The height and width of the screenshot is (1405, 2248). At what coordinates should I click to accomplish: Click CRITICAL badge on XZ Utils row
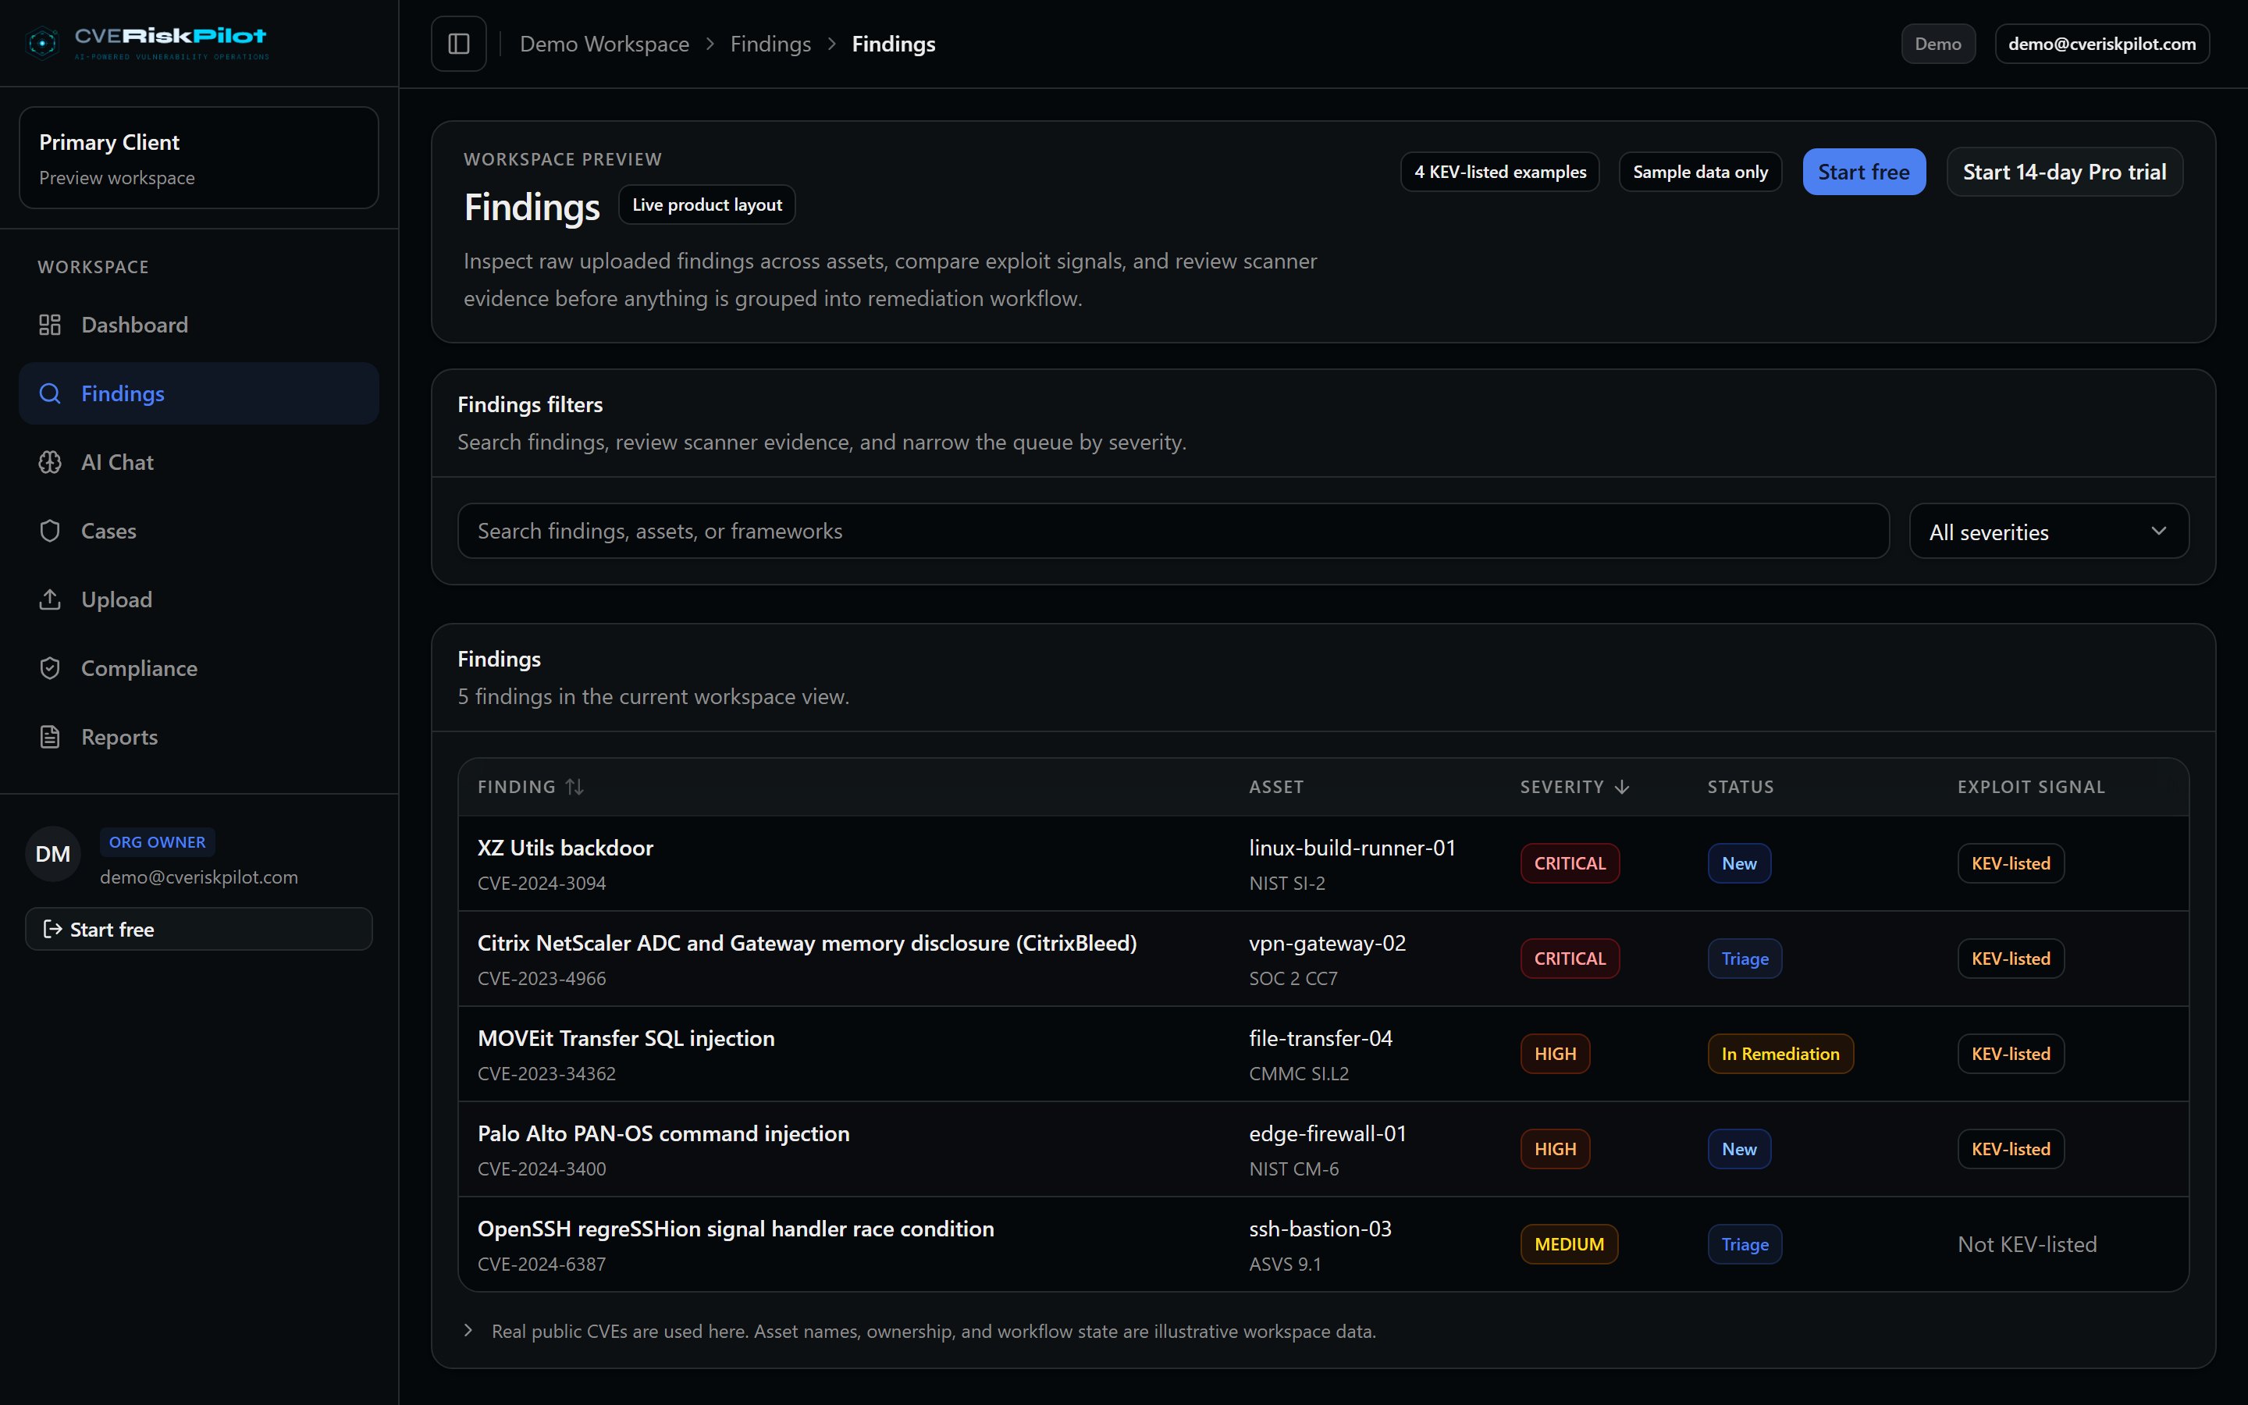point(1570,863)
